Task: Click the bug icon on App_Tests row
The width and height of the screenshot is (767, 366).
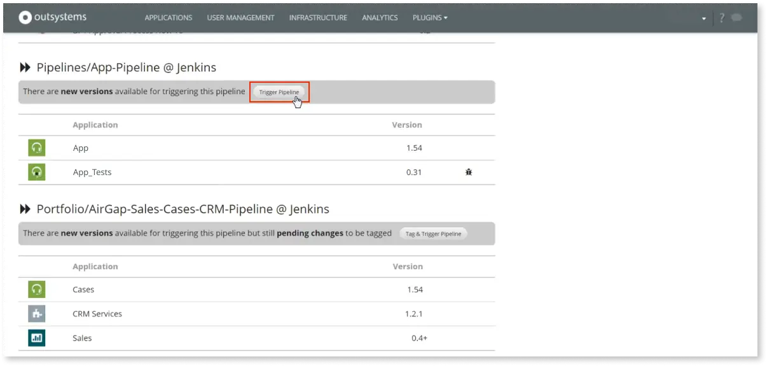Action: (469, 172)
